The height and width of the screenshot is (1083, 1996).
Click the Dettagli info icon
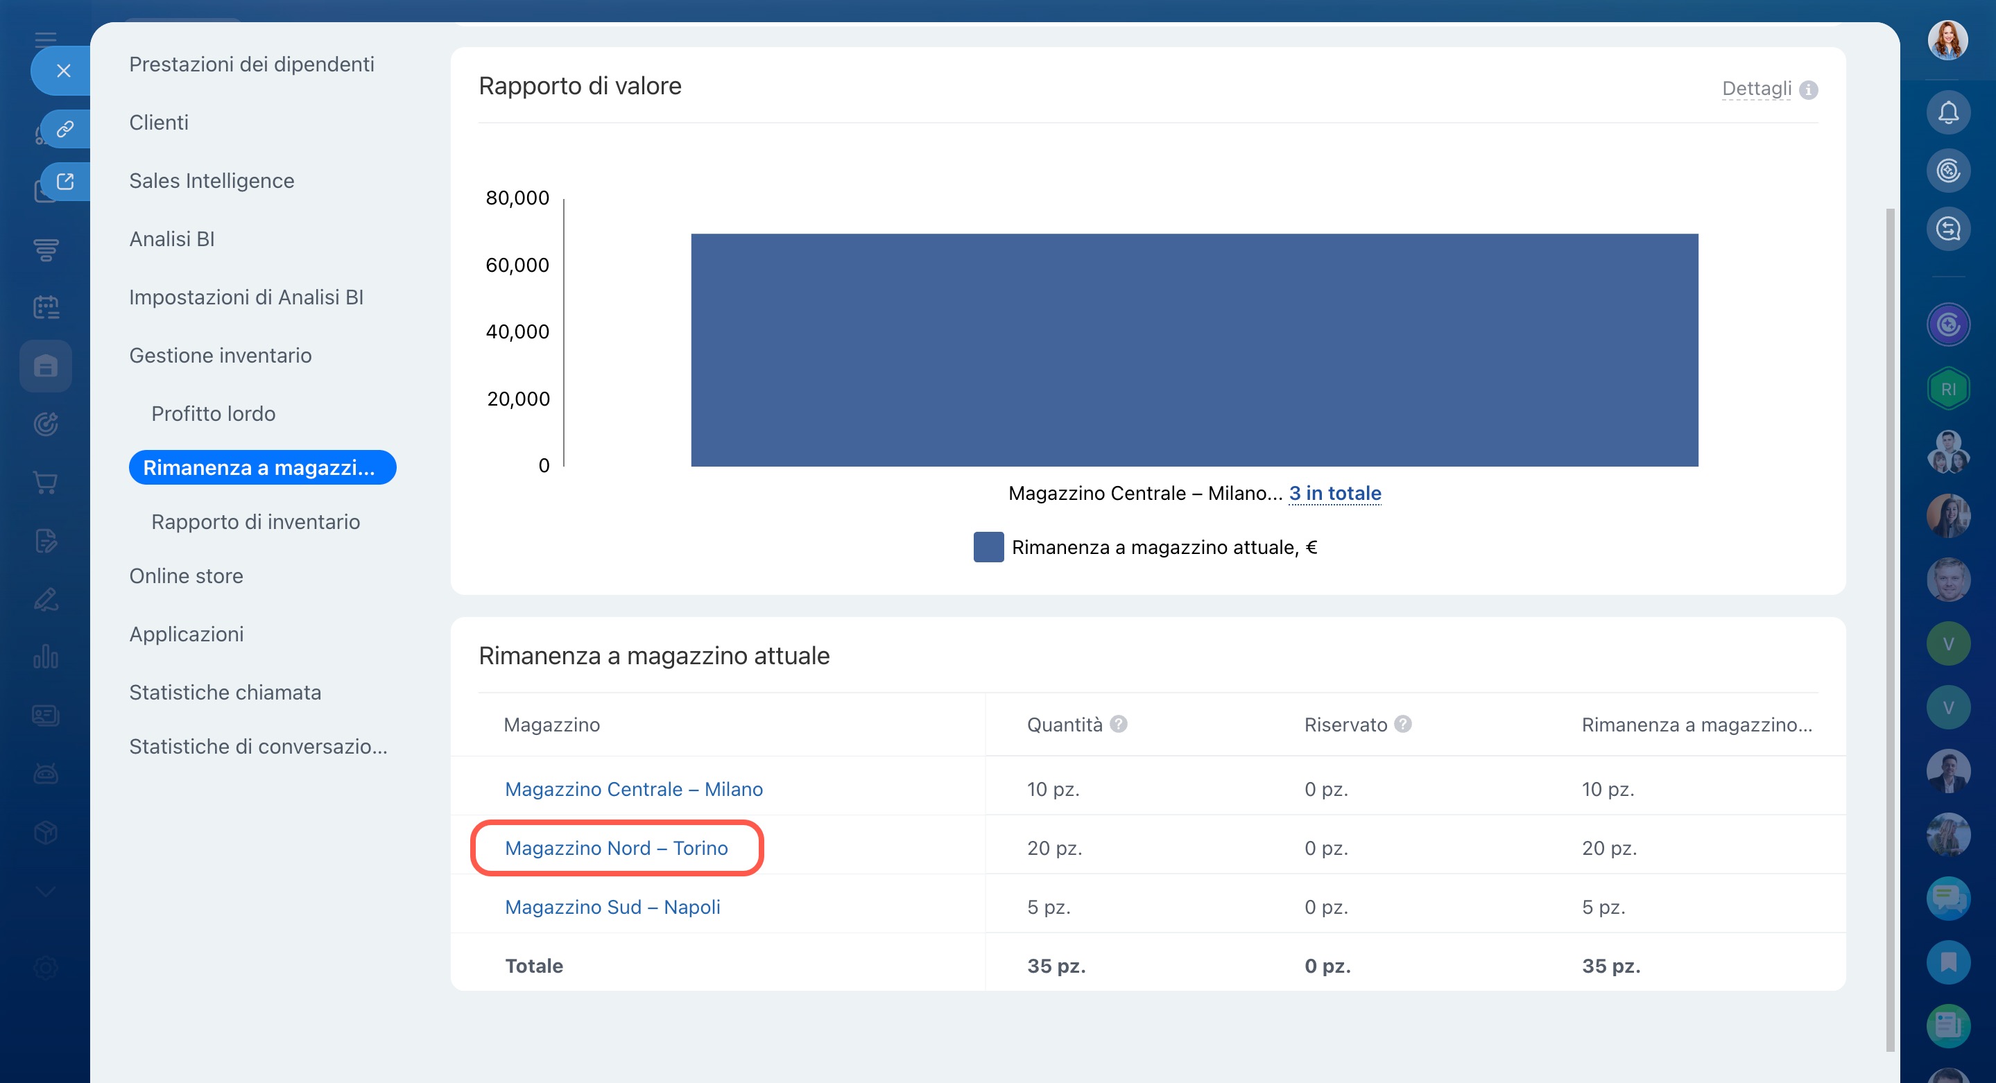(x=1809, y=90)
